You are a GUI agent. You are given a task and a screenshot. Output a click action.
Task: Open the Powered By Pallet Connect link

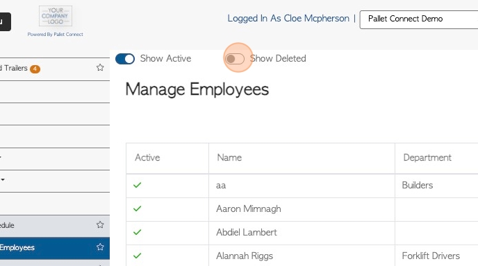55,35
